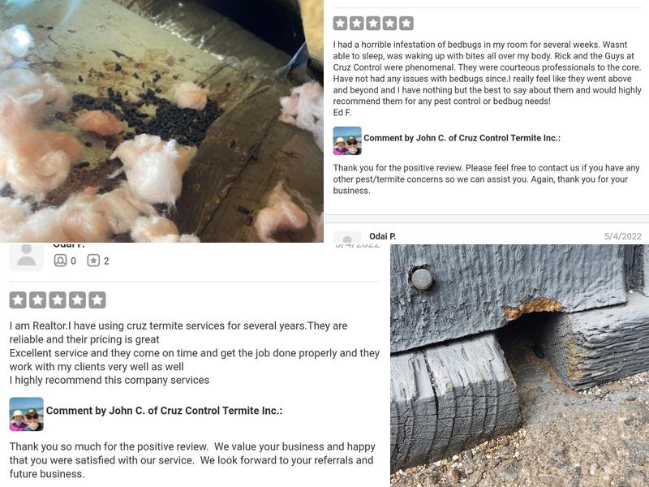The height and width of the screenshot is (487, 649).
Task: Click the 'I am Realtor' review text
Action: coord(195,353)
